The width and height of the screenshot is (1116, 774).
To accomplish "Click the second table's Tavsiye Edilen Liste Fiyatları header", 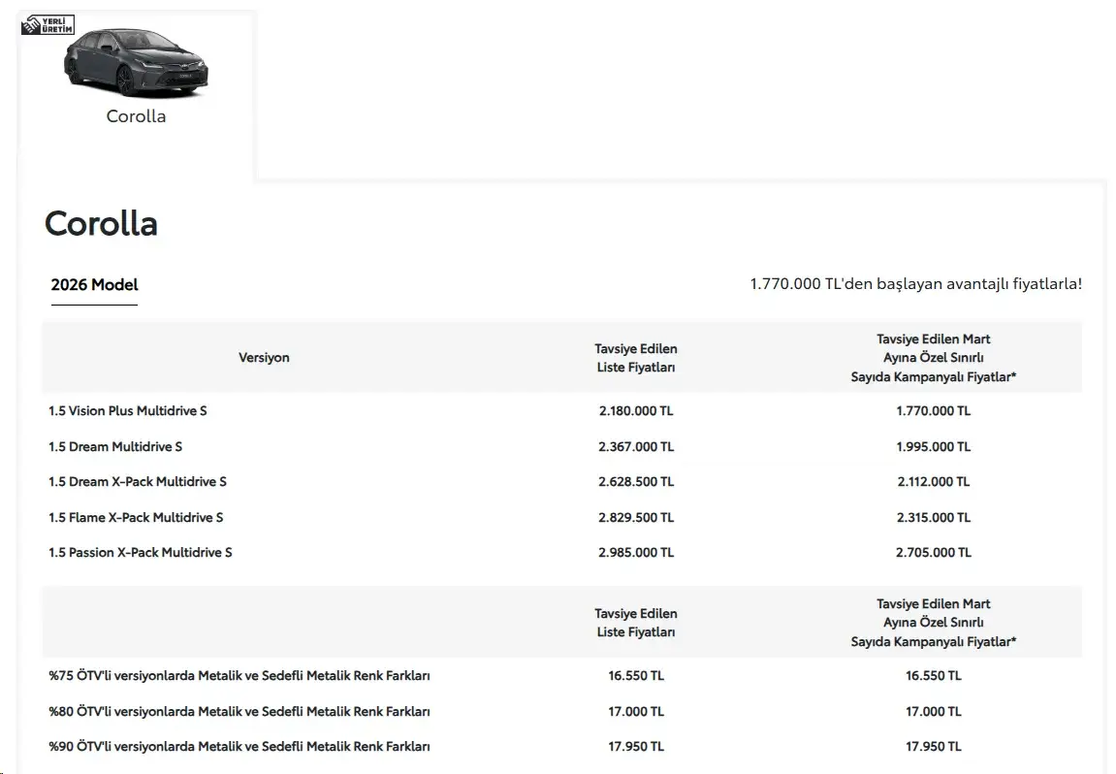I will [636, 623].
